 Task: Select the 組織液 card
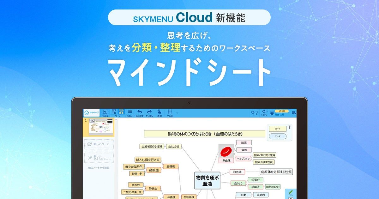point(256,187)
